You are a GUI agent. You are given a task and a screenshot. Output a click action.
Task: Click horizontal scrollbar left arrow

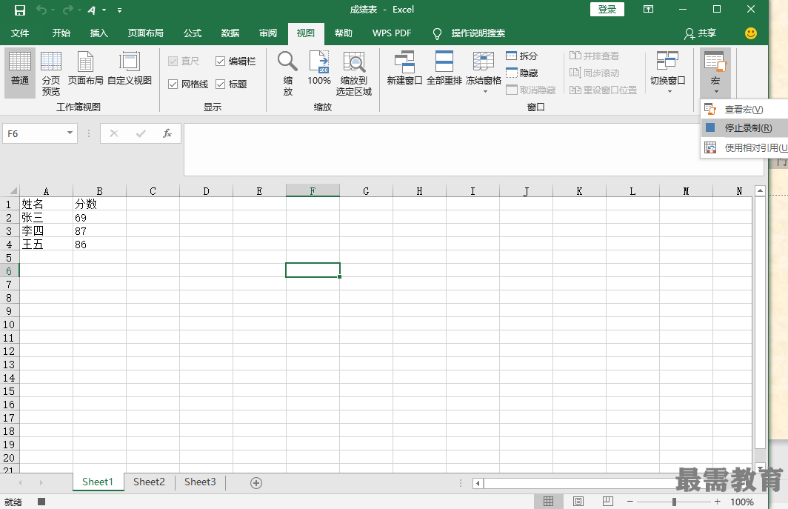tap(478, 483)
